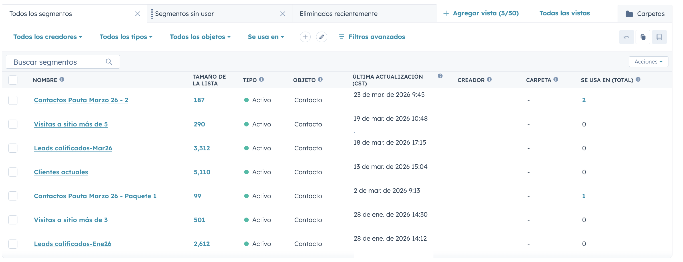Expand the Todos los tipos filter

pyautogui.click(x=126, y=36)
